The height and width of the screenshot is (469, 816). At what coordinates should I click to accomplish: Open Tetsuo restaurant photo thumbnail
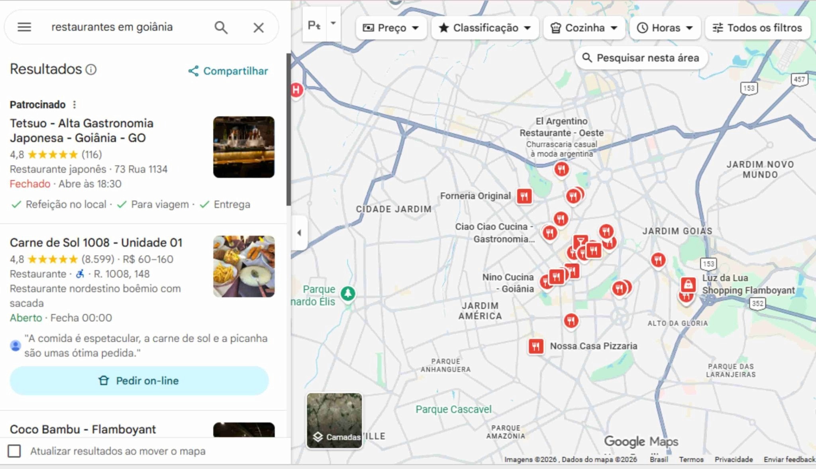[x=244, y=147]
